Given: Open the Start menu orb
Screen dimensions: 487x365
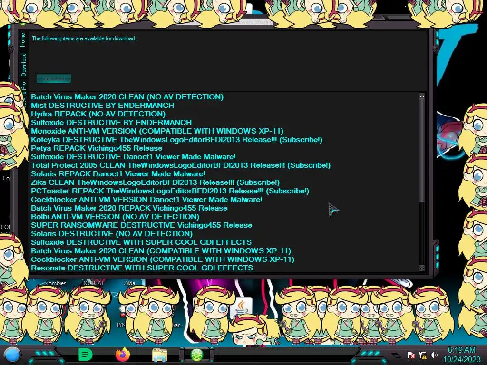Looking at the screenshot, I should (12, 355).
